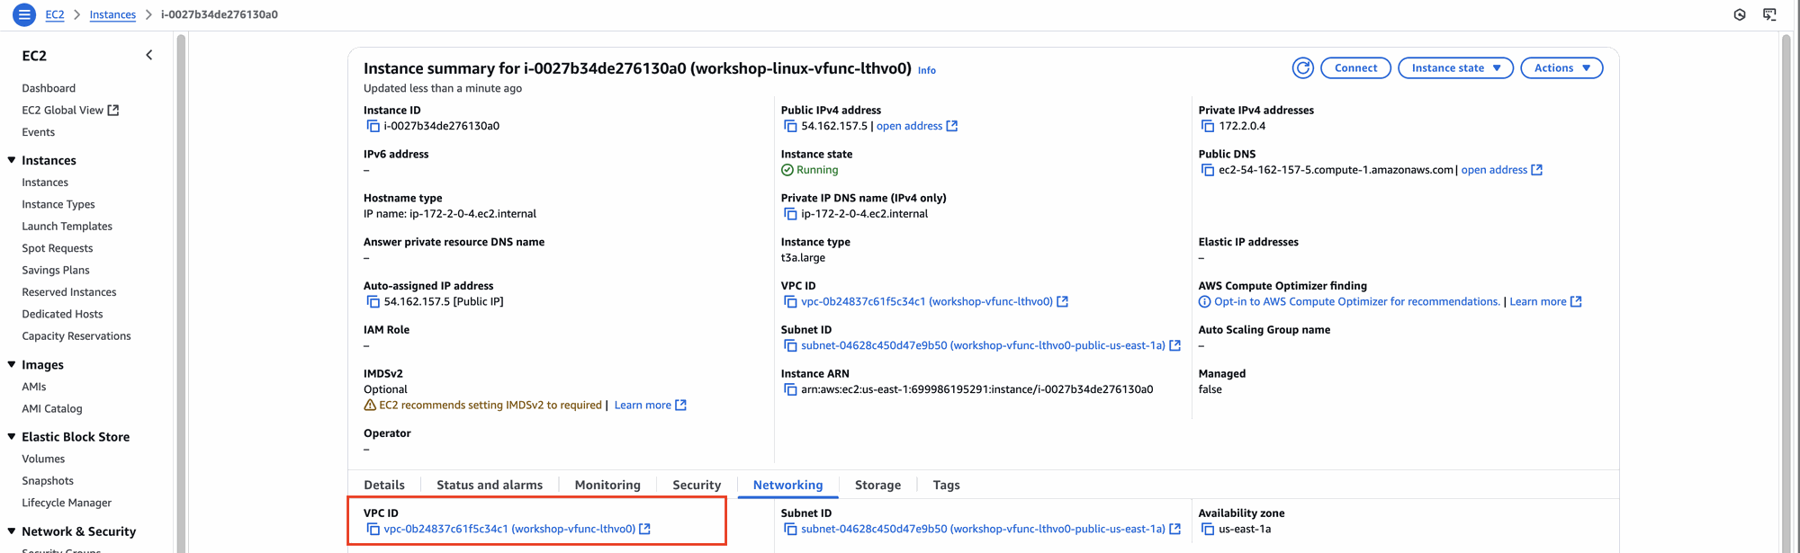Open the IMDSv2 Learn more link

[x=650, y=406]
